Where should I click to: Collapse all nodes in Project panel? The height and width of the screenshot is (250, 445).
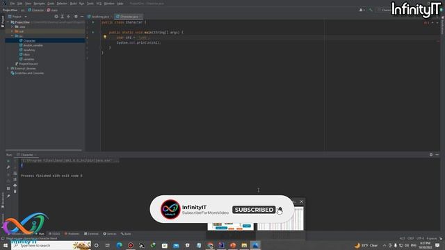[68, 17]
